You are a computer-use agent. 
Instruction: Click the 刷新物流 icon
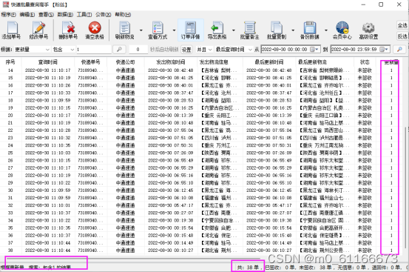[125, 27]
